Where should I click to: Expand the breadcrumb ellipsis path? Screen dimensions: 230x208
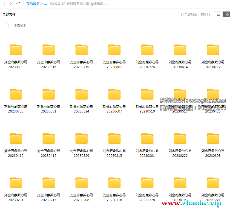46,4
